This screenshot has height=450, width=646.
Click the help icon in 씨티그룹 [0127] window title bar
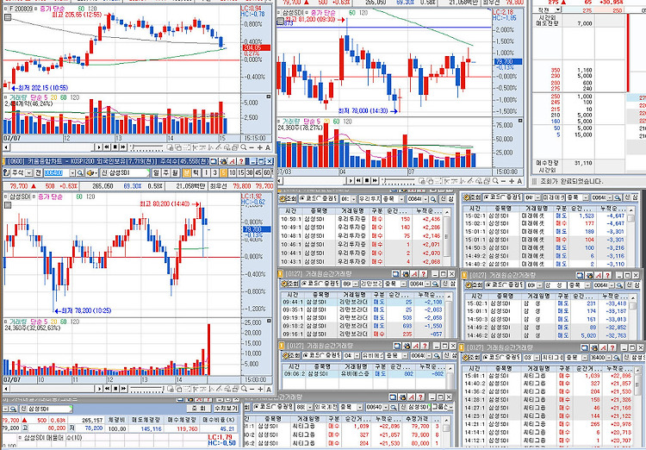pos(612,347)
